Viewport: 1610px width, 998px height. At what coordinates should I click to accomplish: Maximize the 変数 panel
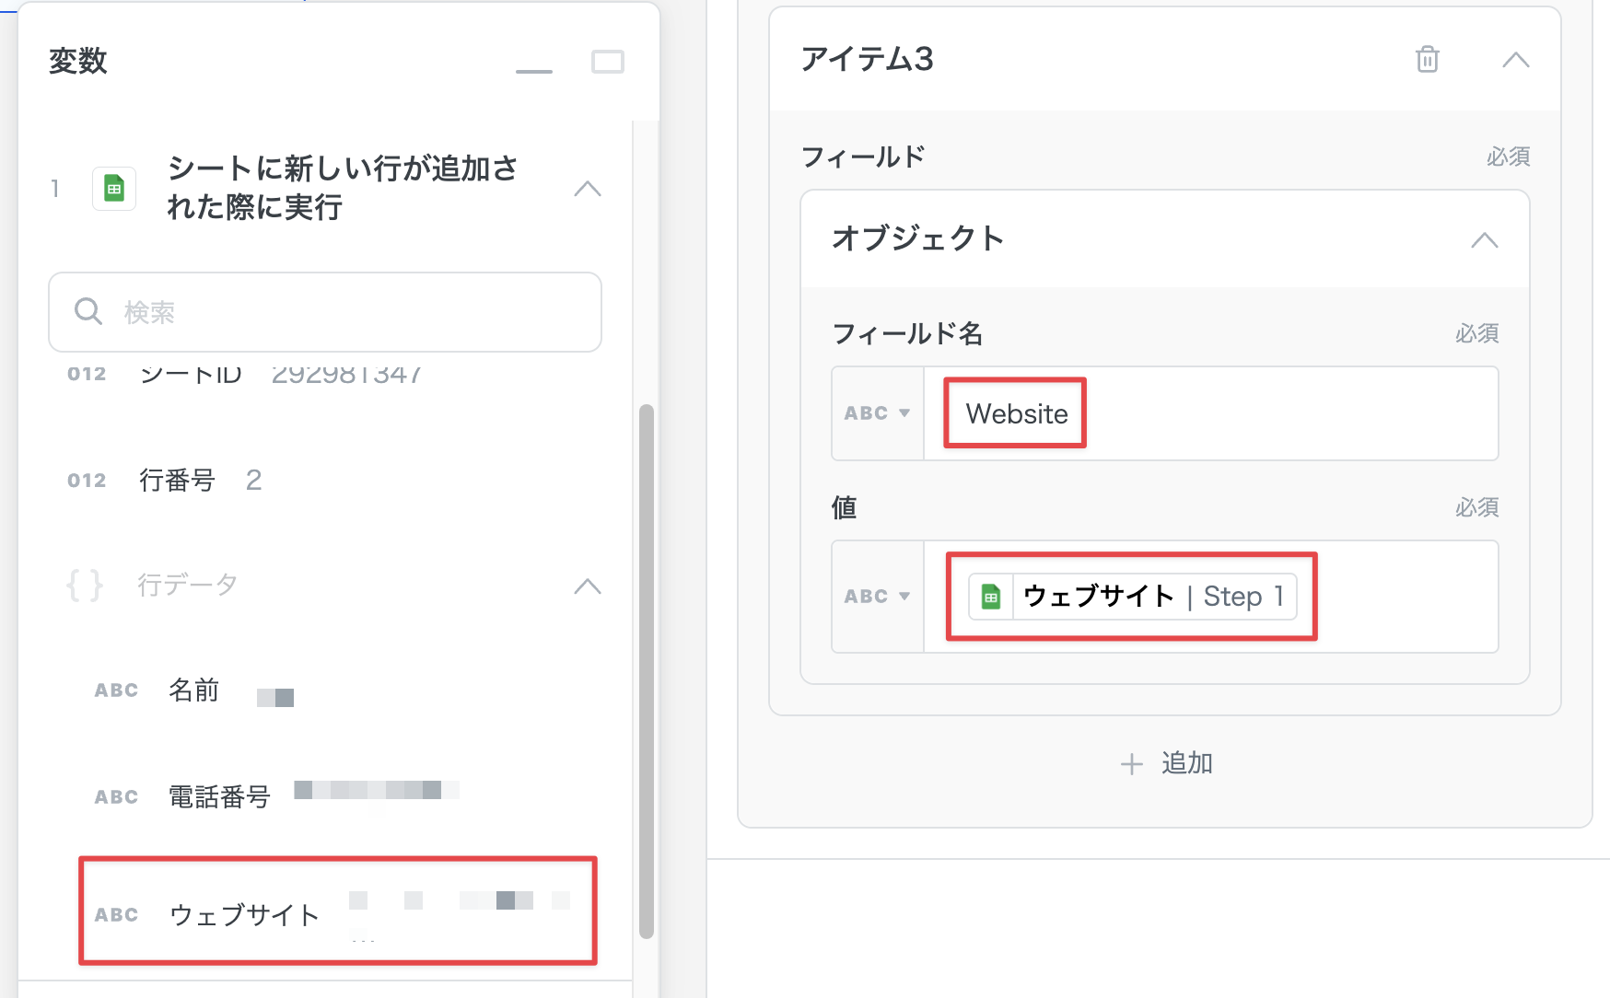(608, 62)
